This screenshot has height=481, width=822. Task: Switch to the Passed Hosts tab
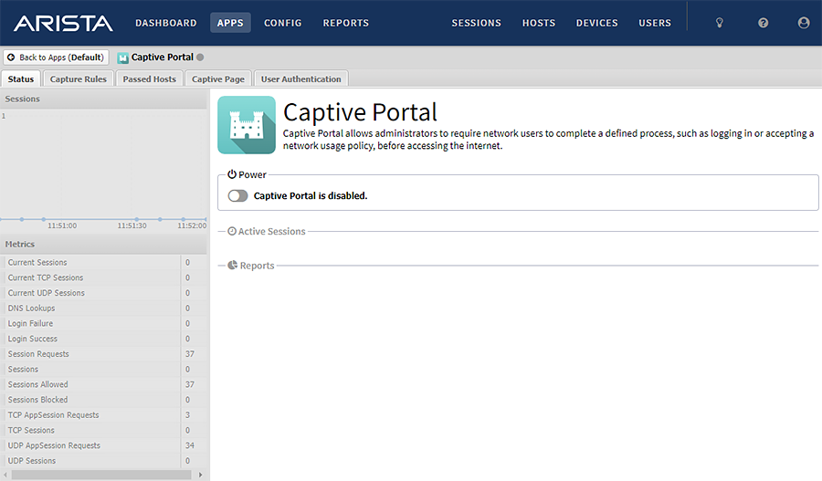(x=150, y=78)
